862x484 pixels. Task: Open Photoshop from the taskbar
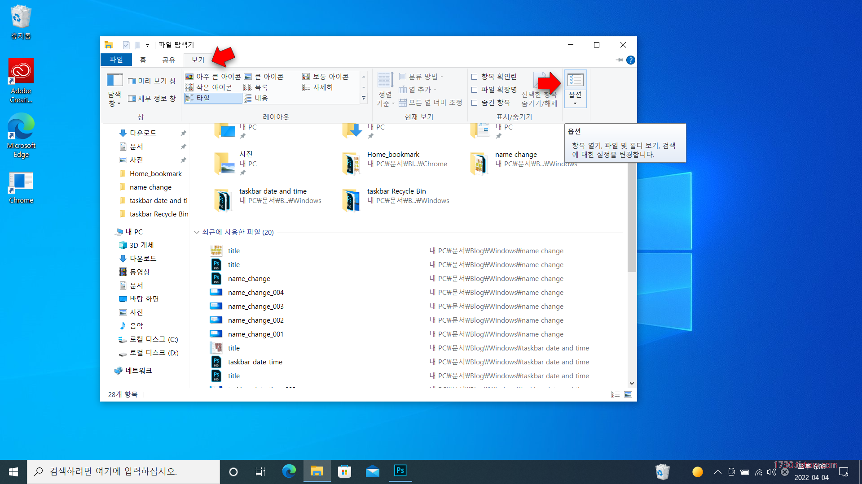[400, 471]
